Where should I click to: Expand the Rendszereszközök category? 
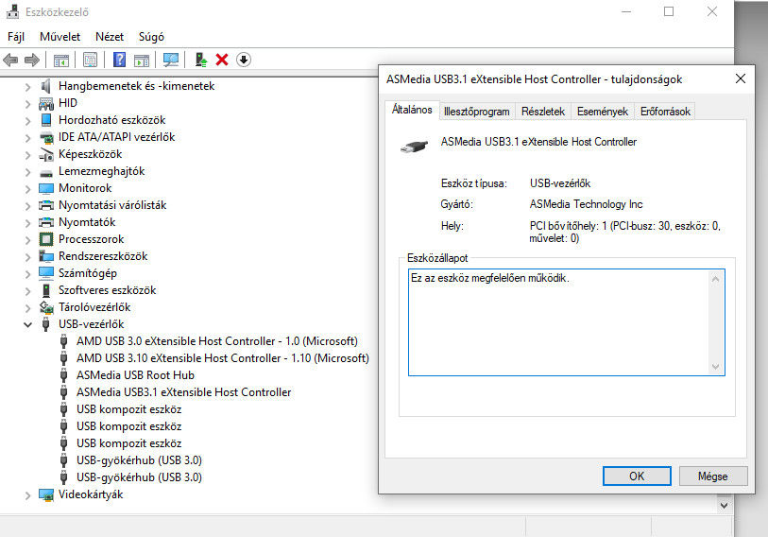[27, 257]
